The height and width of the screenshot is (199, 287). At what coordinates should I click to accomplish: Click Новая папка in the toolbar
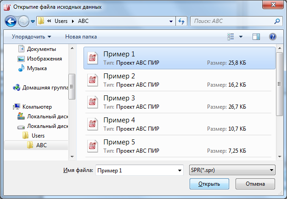click(x=81, y=37)
